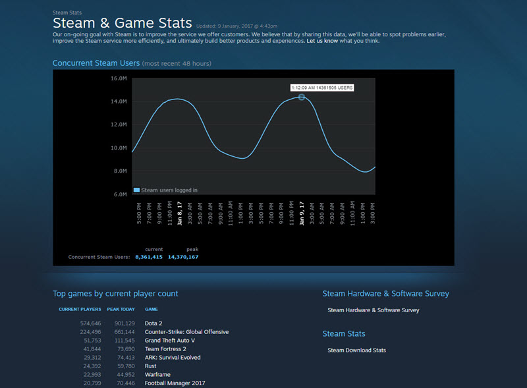The width and height of the screenshot is (527, 388).
Task: Click the 12.0M y-axis label
Action: tap(119, 125)
